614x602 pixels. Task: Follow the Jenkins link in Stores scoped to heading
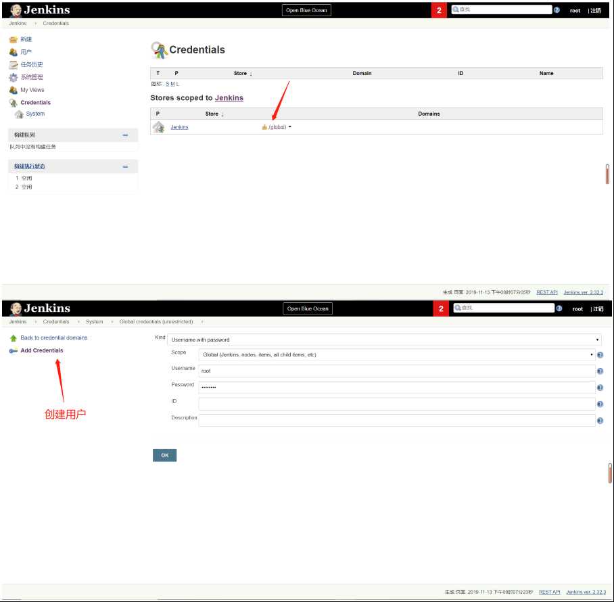229,98
